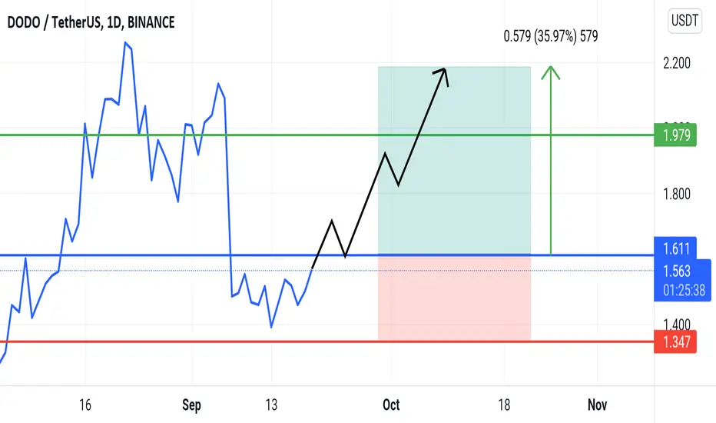Click the blue price line peak
Viewport: 716px width, 423px height.
pyautogui.click(x=125, y=43)
